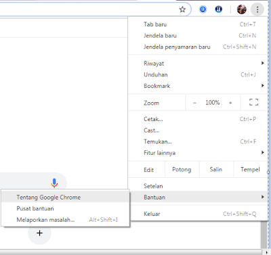Open Pusat bantuan help center
The image size is (271, 255).
(x=66, y=208)
